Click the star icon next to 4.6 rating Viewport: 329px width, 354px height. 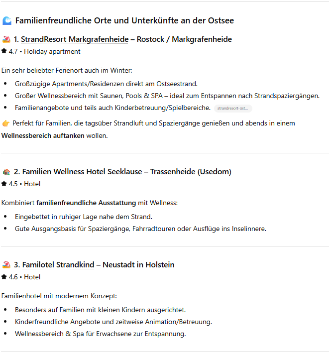point(4,277)
